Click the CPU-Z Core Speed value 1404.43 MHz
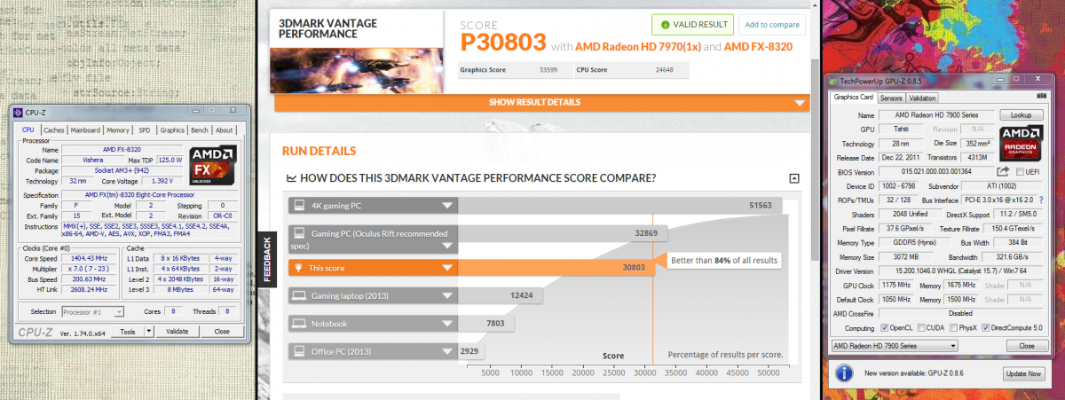Image resolution: width=1065 pixels, height=400 pixels. 89,258
